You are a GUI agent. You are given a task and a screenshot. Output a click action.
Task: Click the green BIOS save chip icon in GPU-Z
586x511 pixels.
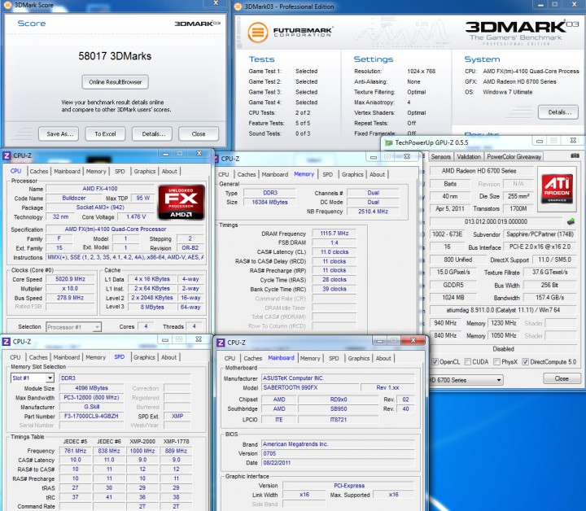point(571,221)
